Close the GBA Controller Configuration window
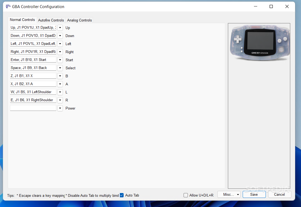The height and width of the screenshot is (207, 301). coord(287,6)
